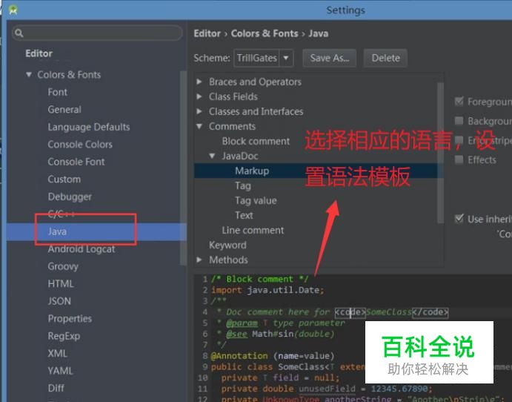Collapse the Colors & Fonts tree node
This screenshot has width=512, height=402.
[29, 75]
